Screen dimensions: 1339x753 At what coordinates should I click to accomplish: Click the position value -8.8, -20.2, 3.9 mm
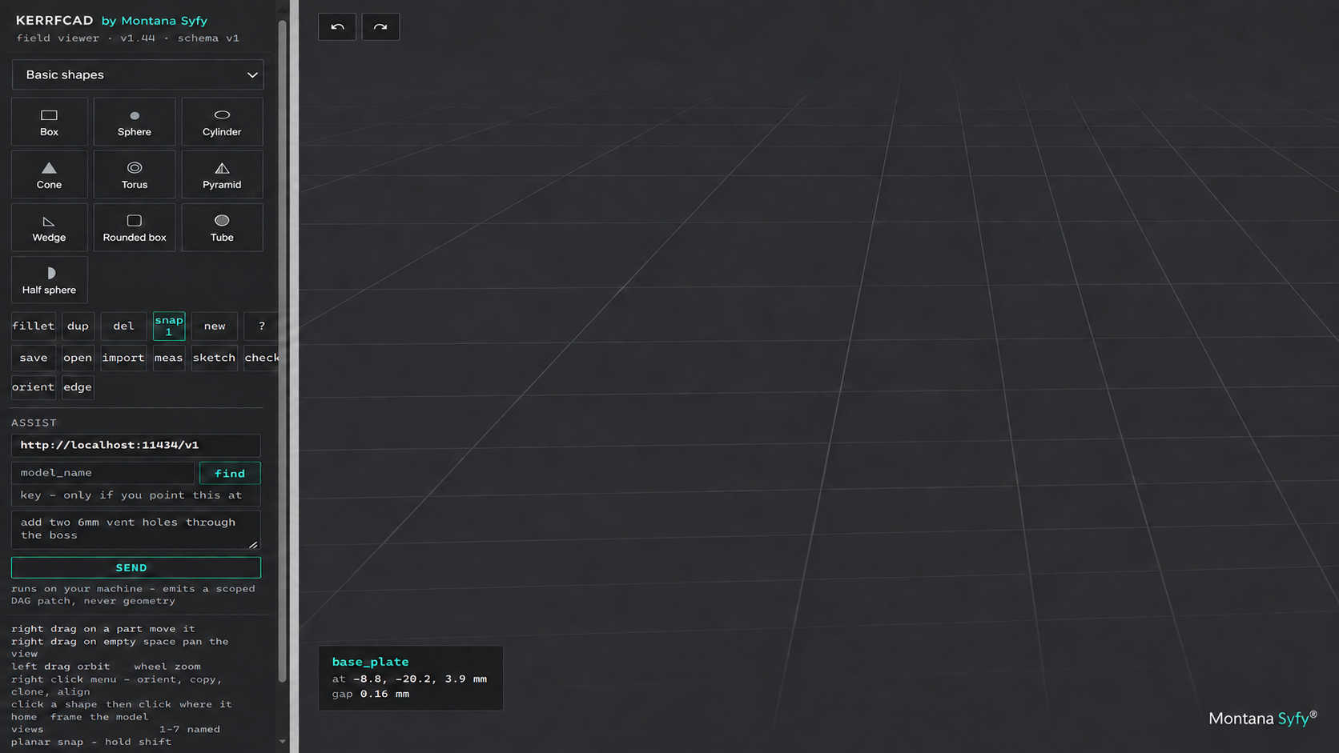pos(420,679)
